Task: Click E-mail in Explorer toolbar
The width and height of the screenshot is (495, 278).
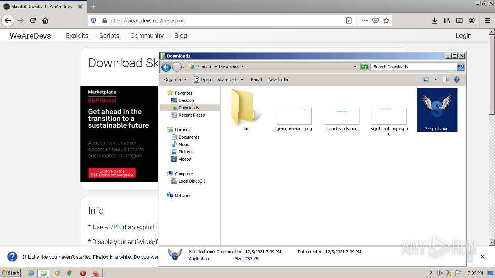Action: [256, 80]
